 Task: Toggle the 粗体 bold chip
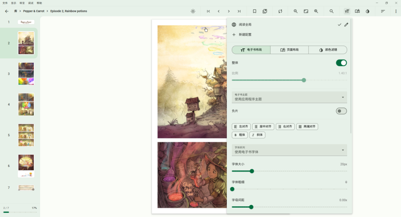click(x=240, y=135)
